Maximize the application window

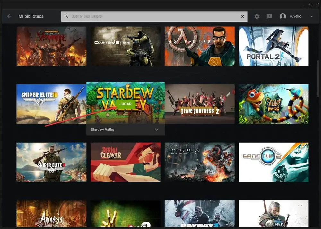click(x=311, y=4)
